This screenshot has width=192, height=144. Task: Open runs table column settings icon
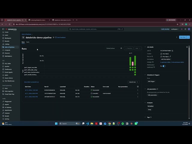(138, 87)
